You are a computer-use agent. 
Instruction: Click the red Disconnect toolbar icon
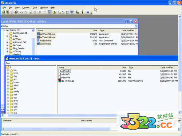pos(16,12)
